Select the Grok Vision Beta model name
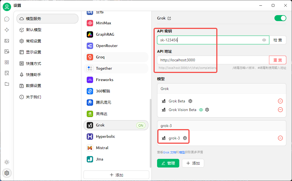Image resolution: width=292 pixels, height=181 pixels. tap(182, 110)
